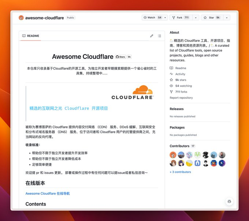
Task: Select the README tab
Action: click(31, 36)
